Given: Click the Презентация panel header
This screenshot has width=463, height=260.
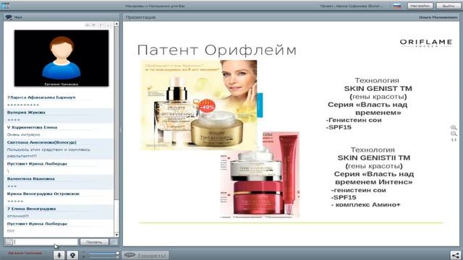Looking at the screenshot, I should (x=140, y=17).
